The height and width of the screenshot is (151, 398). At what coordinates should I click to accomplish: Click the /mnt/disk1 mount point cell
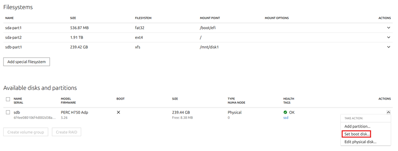coord(209,47)
